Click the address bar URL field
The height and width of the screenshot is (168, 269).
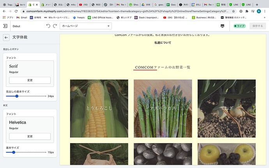pos(127,11)
